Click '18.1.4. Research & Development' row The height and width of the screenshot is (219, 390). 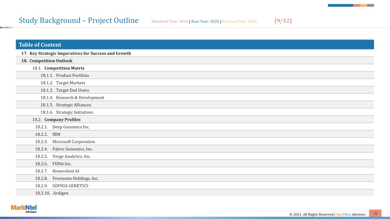(x=195, y=97)
